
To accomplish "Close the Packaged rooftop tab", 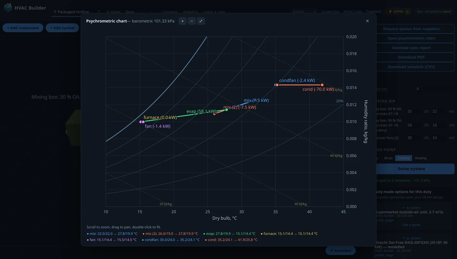I will pos(99,11).
